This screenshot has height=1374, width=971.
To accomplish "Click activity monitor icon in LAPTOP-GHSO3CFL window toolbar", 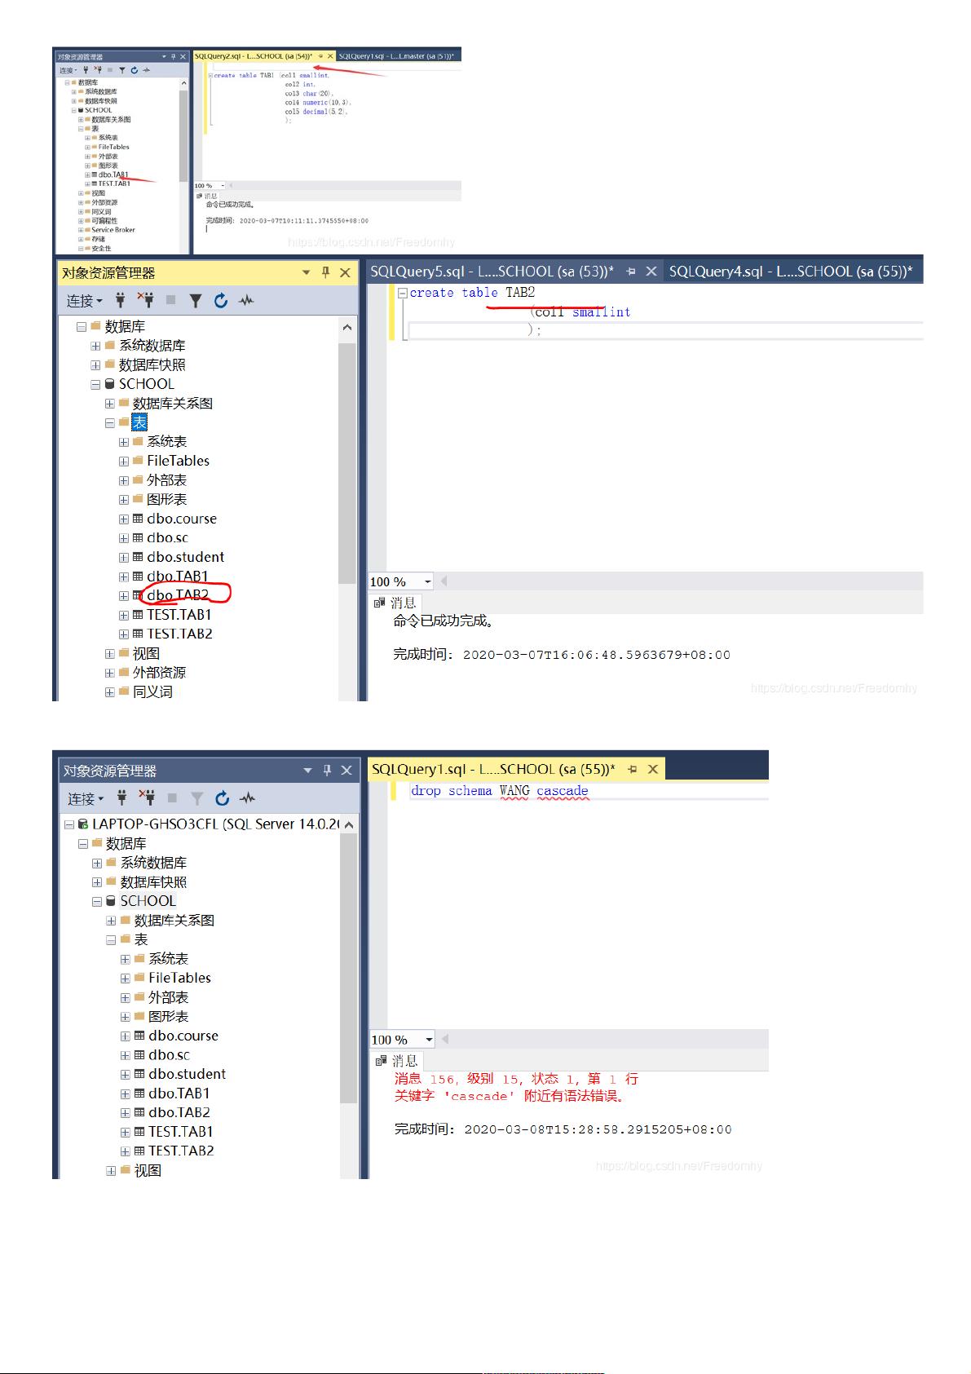I will (x=248, y=797).
